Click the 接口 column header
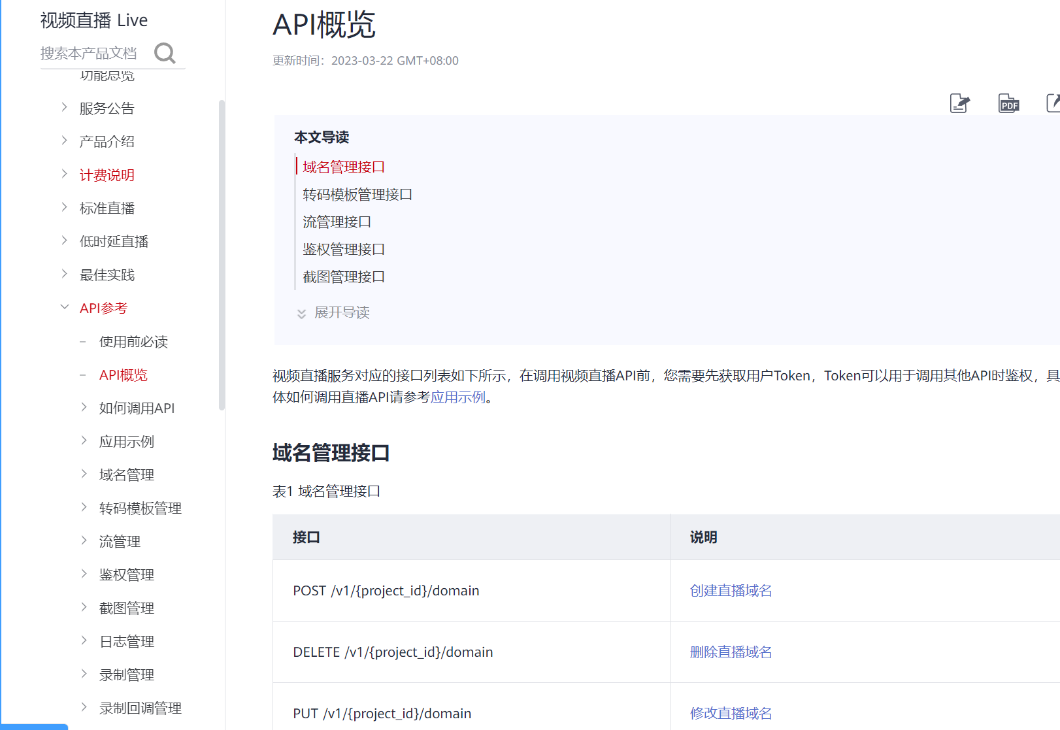The height and width of the screenshot is (730, 1060). coord(471,537)
